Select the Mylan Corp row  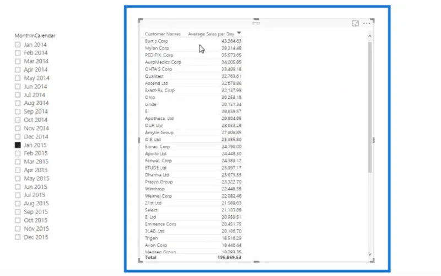(x=193, y=48)
